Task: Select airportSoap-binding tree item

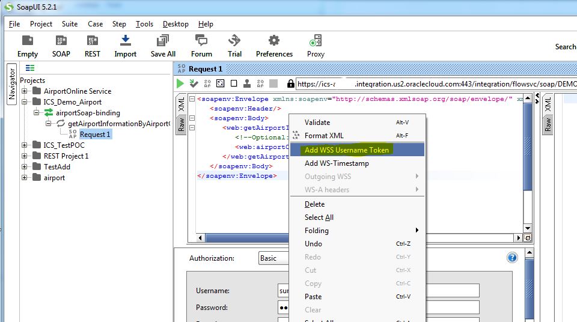Action: click(x=88, y=112)
